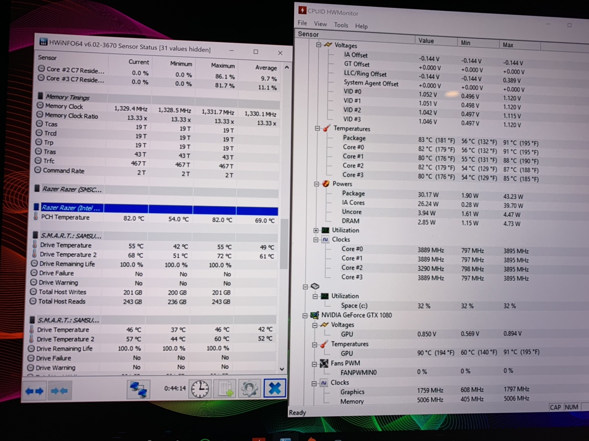Click CPUID HWMonitor title bar app icon

tap(302, 10)
